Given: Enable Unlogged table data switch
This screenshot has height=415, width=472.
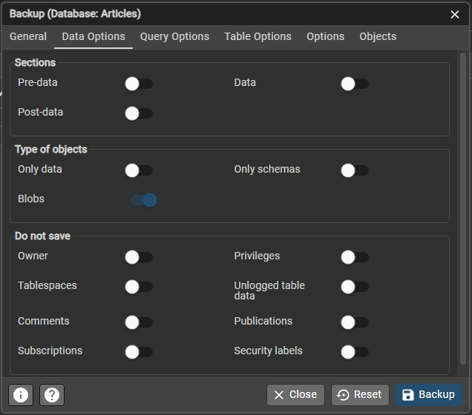Looking at the screenshot, I should pyautogui.click(x=355, y=287).
